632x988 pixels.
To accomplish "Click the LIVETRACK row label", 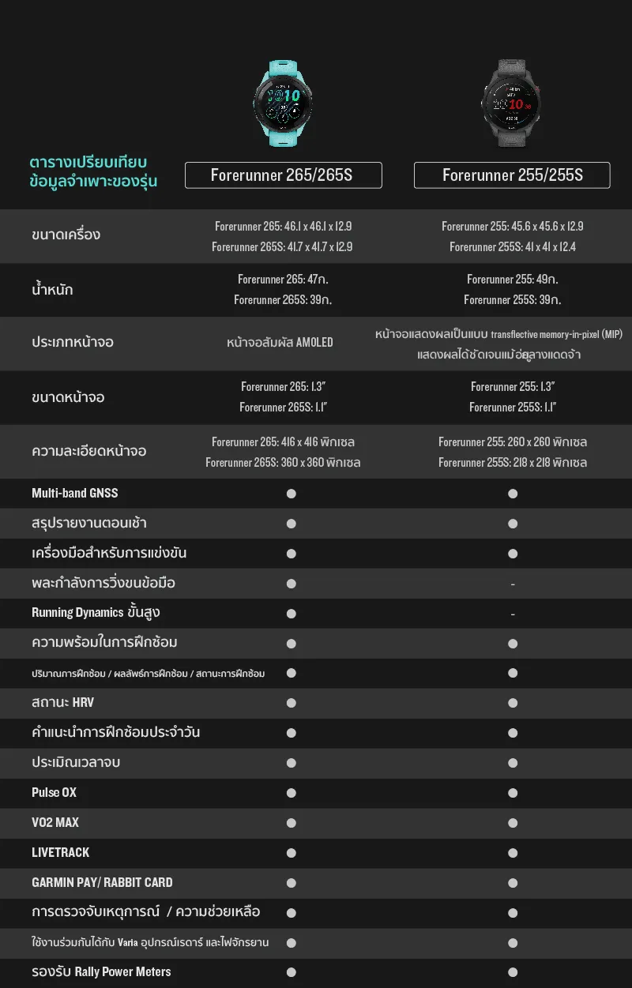I will point(61,853).
